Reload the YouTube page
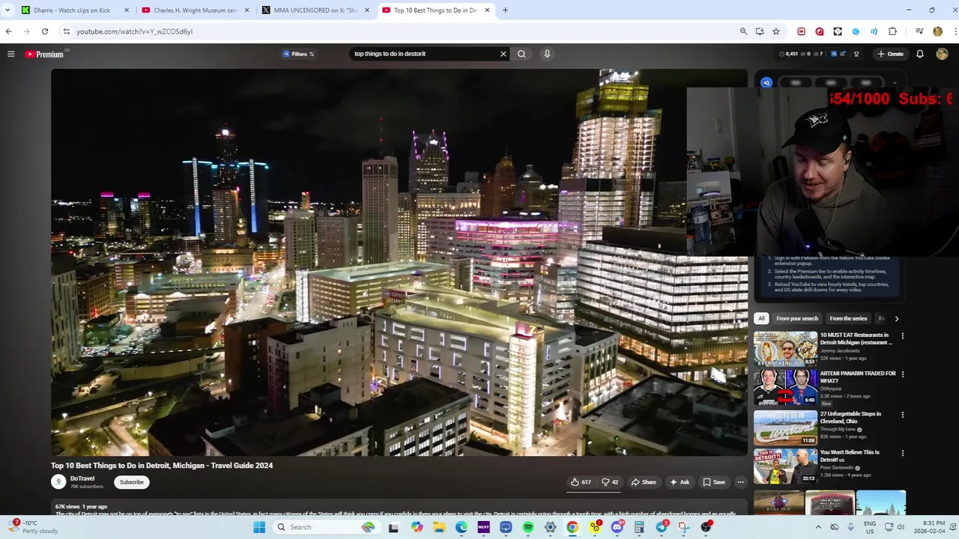959x539 pixels. [x=45, y=31]
